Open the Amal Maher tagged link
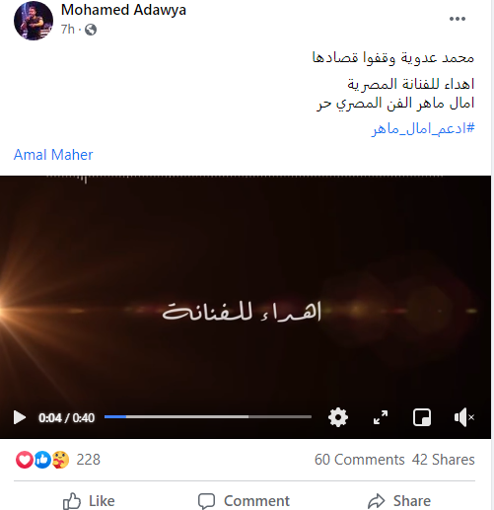Viewport: 494px width, 510px height. pos(53,155)
